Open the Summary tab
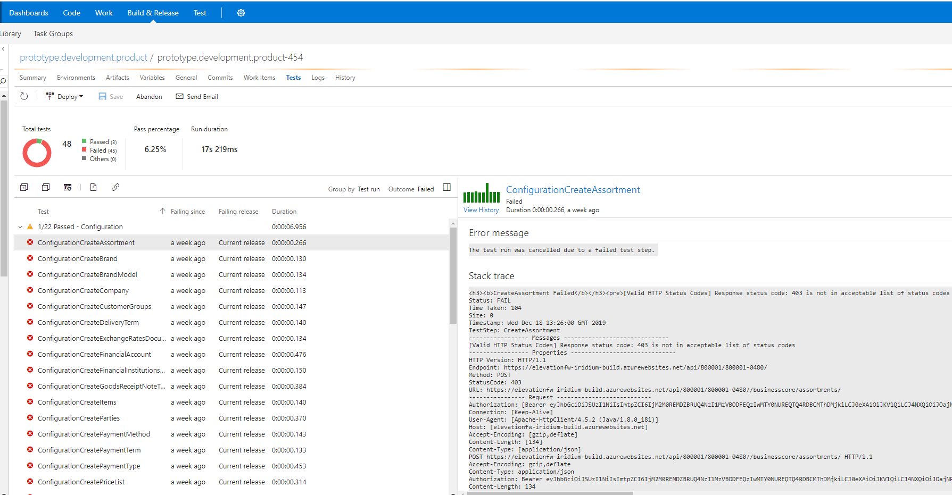 [x=33, y=78]
